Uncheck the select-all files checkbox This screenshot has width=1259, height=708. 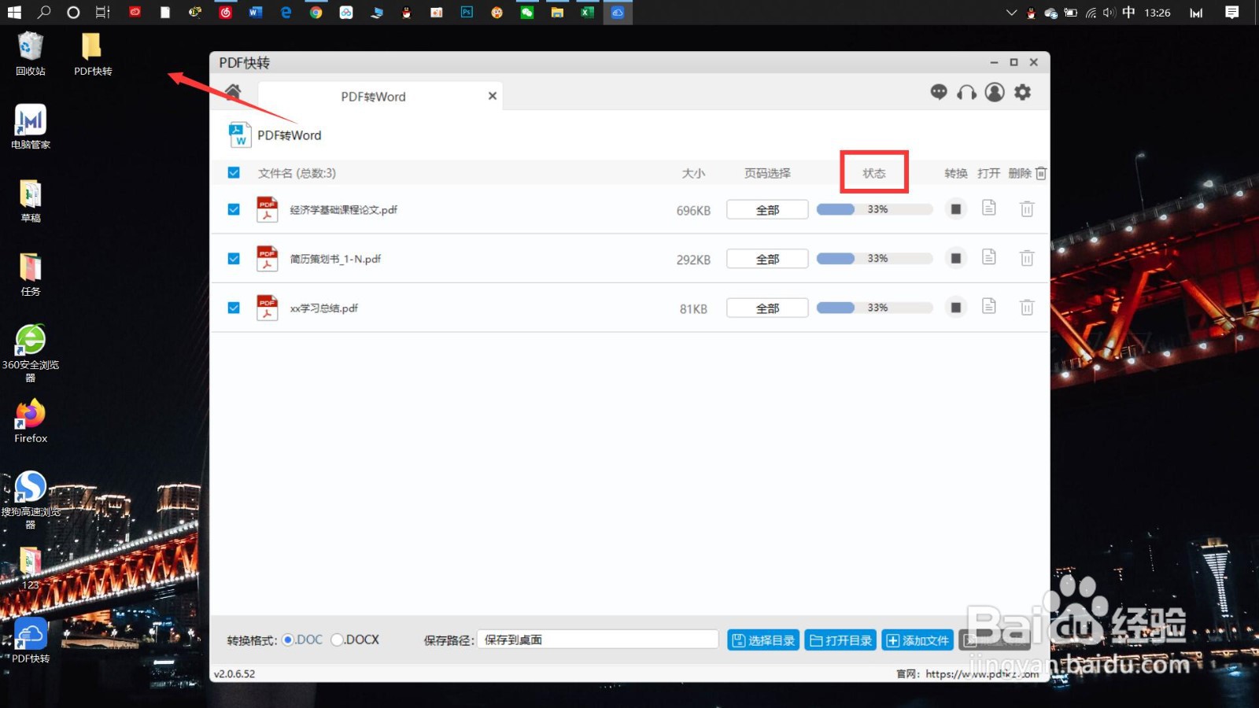234,172
